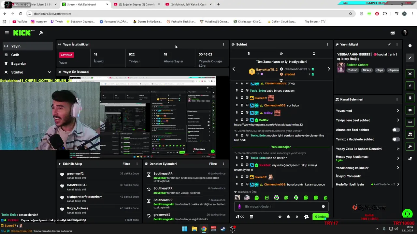The image size is (417, 234).
Task: Open Yayın İstatistikleri three-dot menu
Action: coord(223,45)
